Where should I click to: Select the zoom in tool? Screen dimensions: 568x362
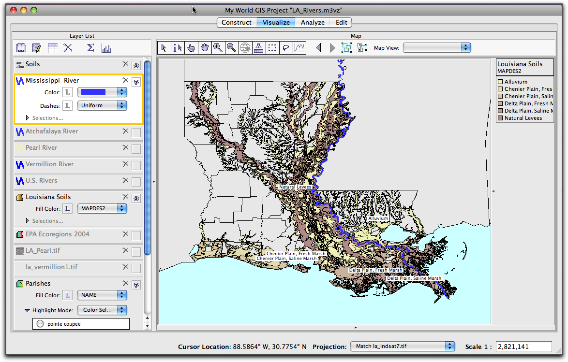pyautogui.click(x=218, y=47)
